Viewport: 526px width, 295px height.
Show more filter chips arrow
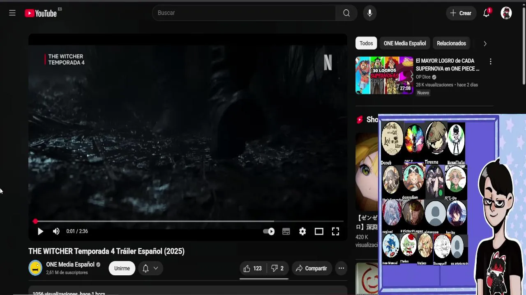point(485,43)
